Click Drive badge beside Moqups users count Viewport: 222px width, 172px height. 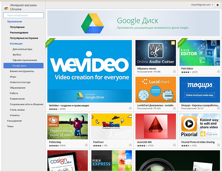[x=219, y=108]
